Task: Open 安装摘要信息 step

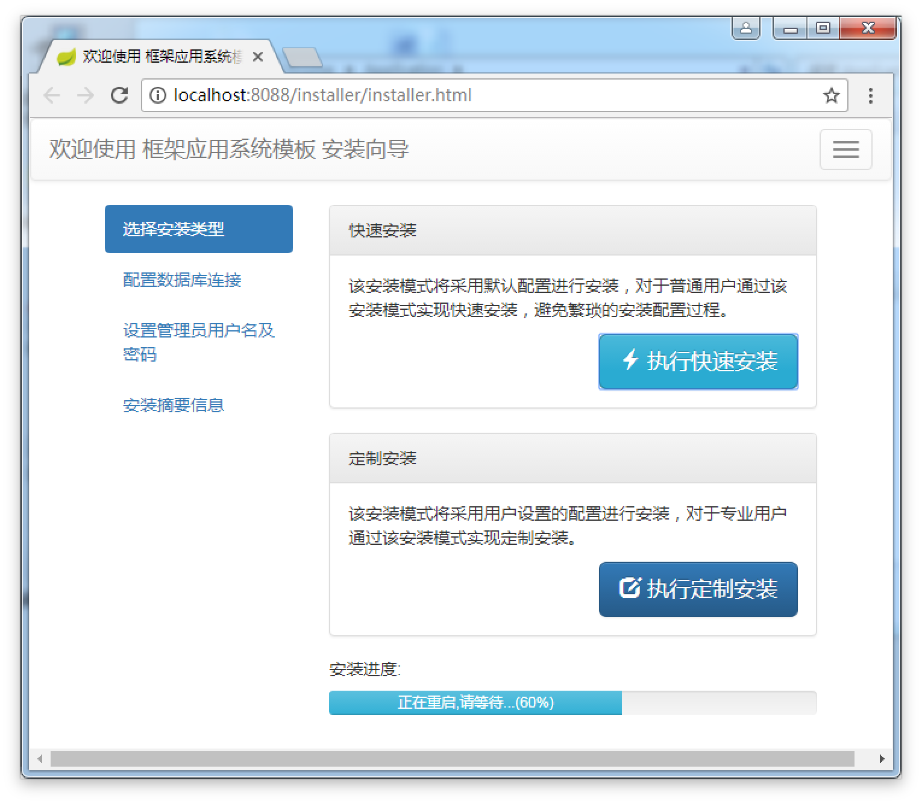Action: [x=174, y=405]
